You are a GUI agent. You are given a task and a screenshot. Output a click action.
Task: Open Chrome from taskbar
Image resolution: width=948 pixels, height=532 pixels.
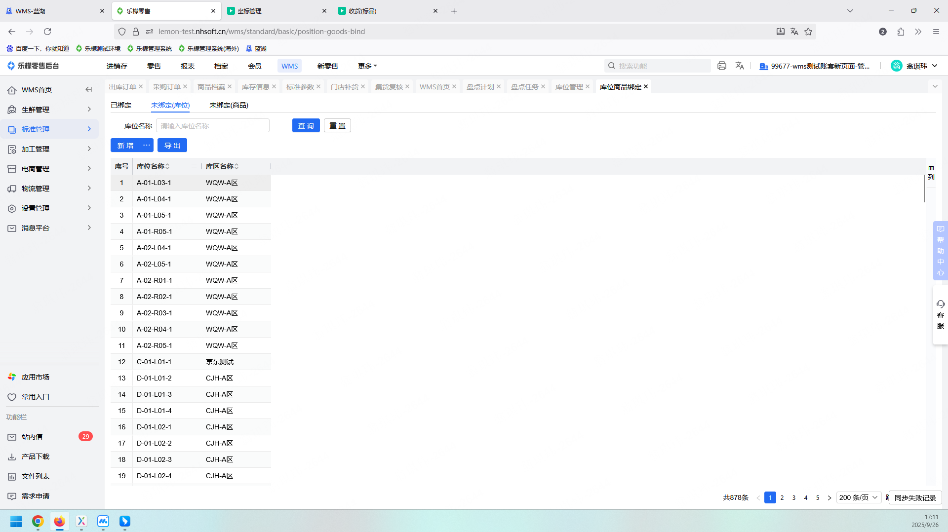pyautogui.click(x=38, y=521)
